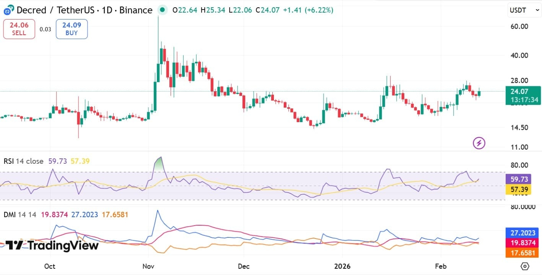
Task: Open chart settings via the gear icon
Action: click(x=524, y=267)
